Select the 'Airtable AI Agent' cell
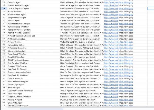The image size is (154, 110). pyautogui.click(x=34, y=100)
